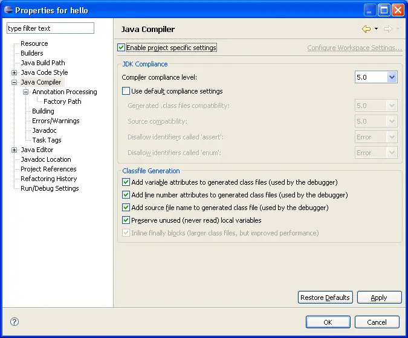Click the Restore Defaults button

click(x=325, y=298)
